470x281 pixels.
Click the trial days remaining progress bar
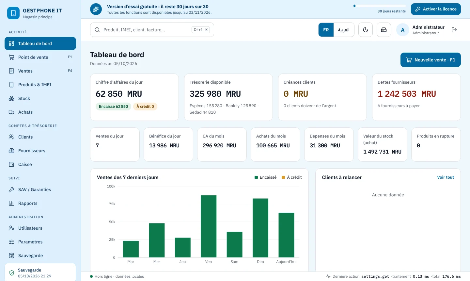[x=380, y=6]
